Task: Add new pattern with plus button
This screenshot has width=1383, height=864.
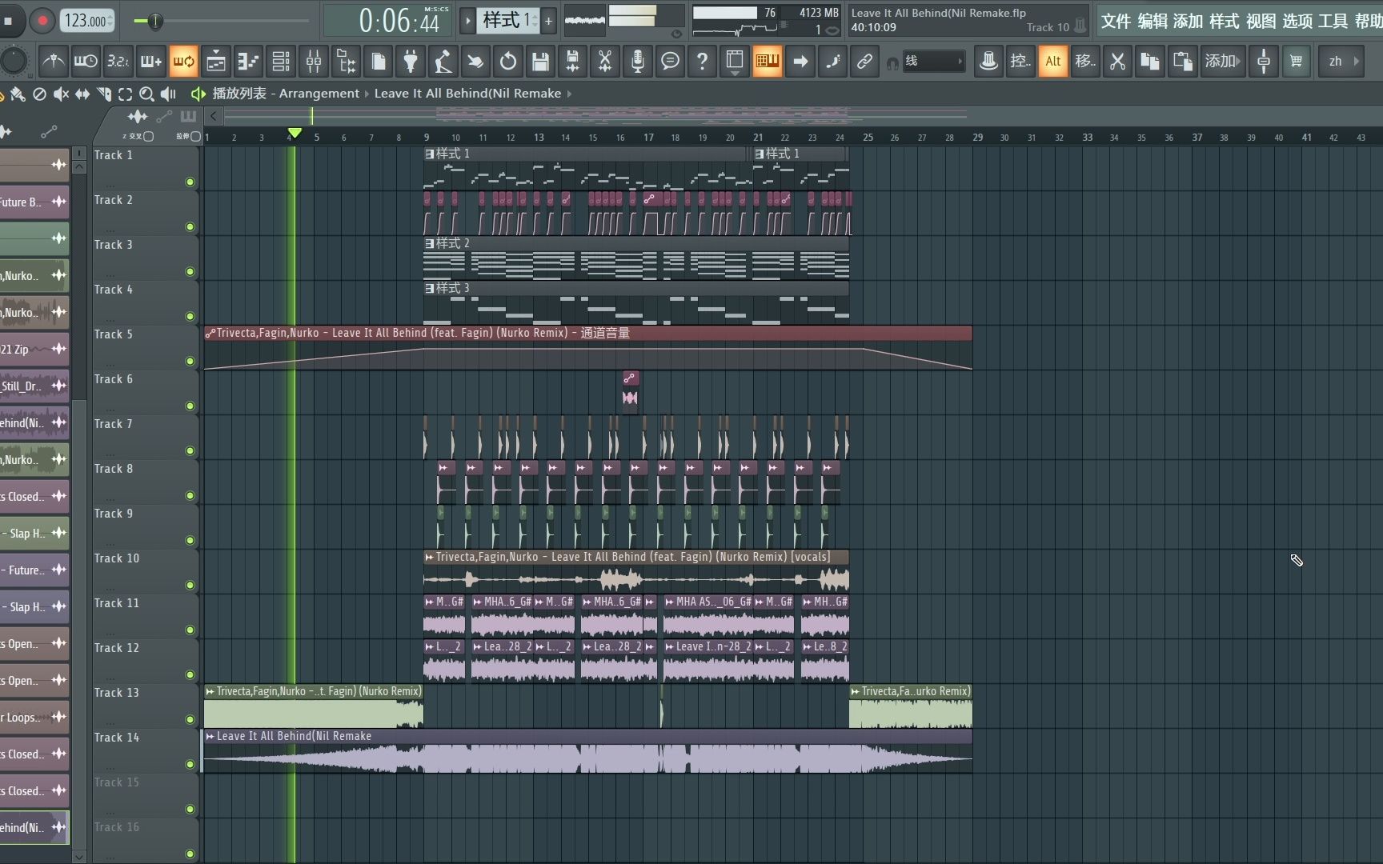Action: (x=549, y=21)
